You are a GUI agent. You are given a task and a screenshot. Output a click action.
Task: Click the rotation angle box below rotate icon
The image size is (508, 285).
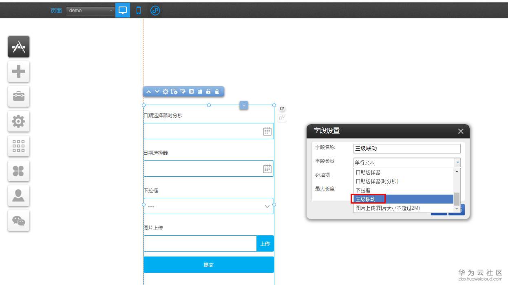[x=282, y=118]
